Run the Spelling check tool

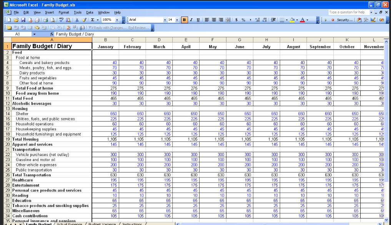[x=62, y=20]
